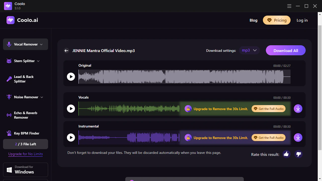Image resolution: width=322 pixels, height=181 pixels.
Task: Select the Lead & Back Splitter tool
Action: (x=24, y=79)
